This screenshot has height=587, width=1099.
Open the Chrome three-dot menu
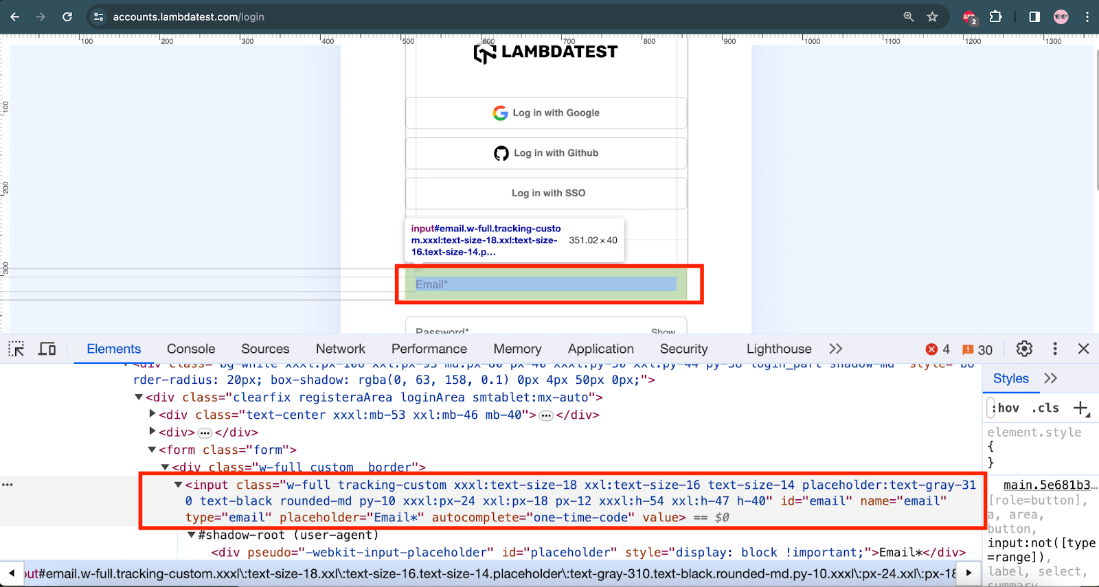pos(1087,16)
